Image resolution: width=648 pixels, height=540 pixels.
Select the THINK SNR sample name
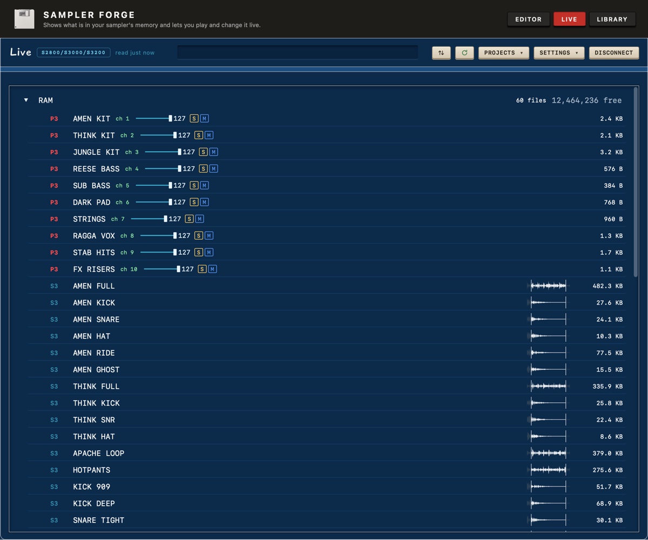coord(94,420)
